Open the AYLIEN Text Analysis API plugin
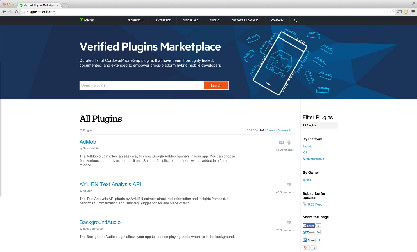 tap(110, 184)
